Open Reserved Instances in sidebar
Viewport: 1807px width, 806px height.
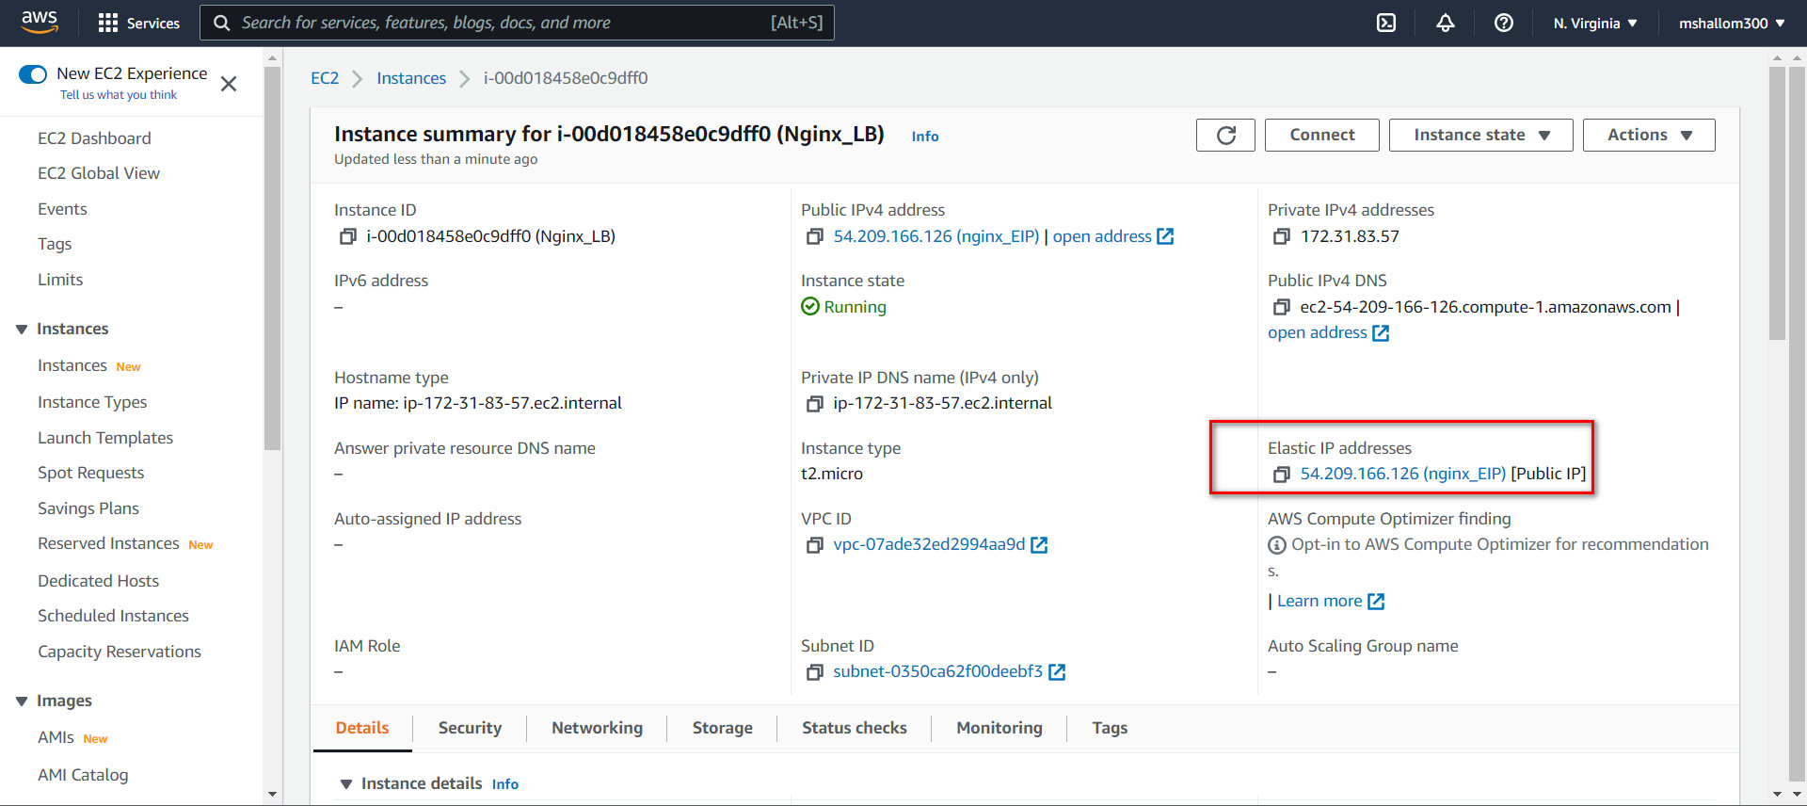pos(108,543)
